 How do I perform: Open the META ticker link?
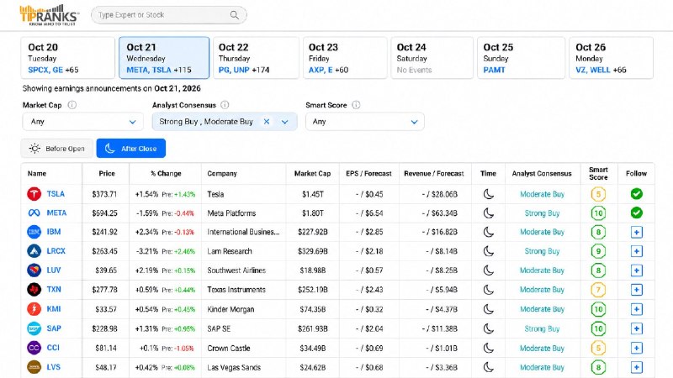pos(56,213)
